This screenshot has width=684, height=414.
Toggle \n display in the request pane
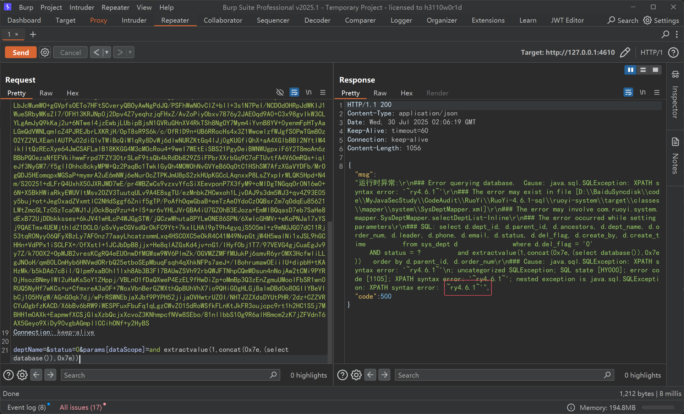click(x=309, y=92)
